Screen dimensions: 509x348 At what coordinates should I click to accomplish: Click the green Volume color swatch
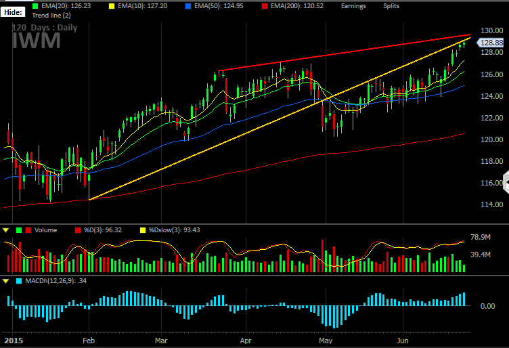[x=19, y=230]
